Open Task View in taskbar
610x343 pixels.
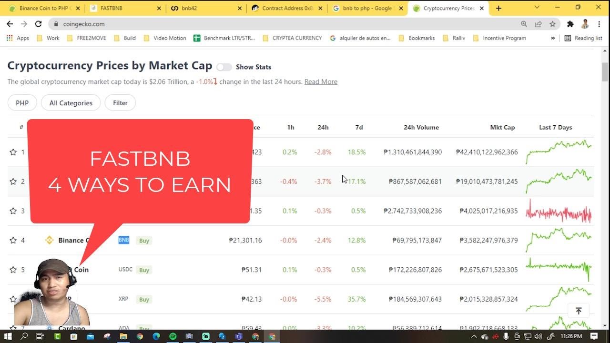(x=40, y=336)
